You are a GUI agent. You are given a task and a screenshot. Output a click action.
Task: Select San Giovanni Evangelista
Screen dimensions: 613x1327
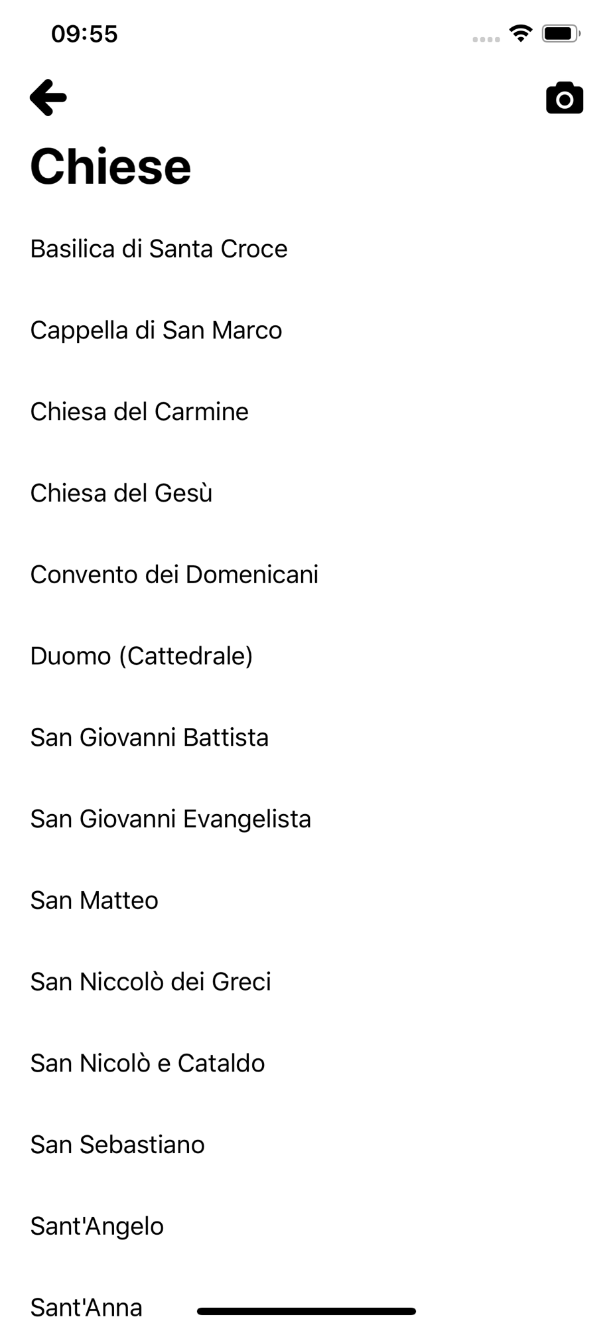170,819
